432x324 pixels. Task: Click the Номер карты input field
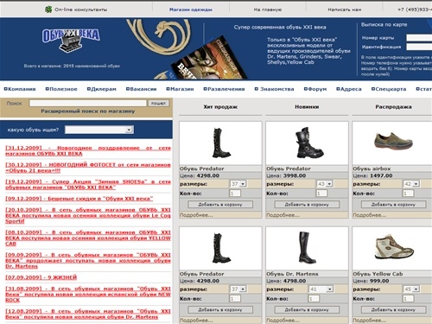click(419, 38)
